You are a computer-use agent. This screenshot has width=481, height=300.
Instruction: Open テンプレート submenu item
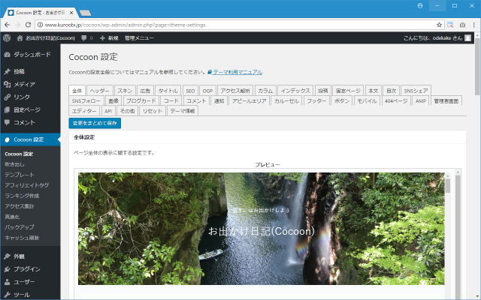tap(20, 175)
